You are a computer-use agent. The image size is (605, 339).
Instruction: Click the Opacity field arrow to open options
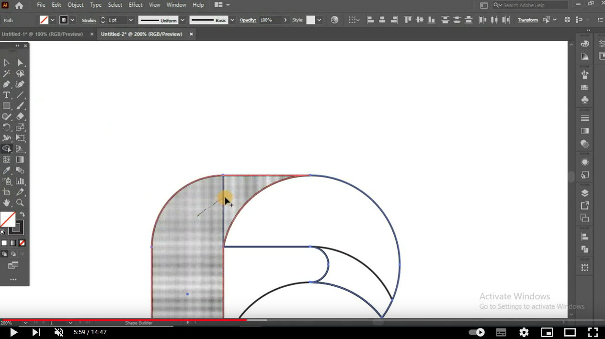[x=285, y=20]
